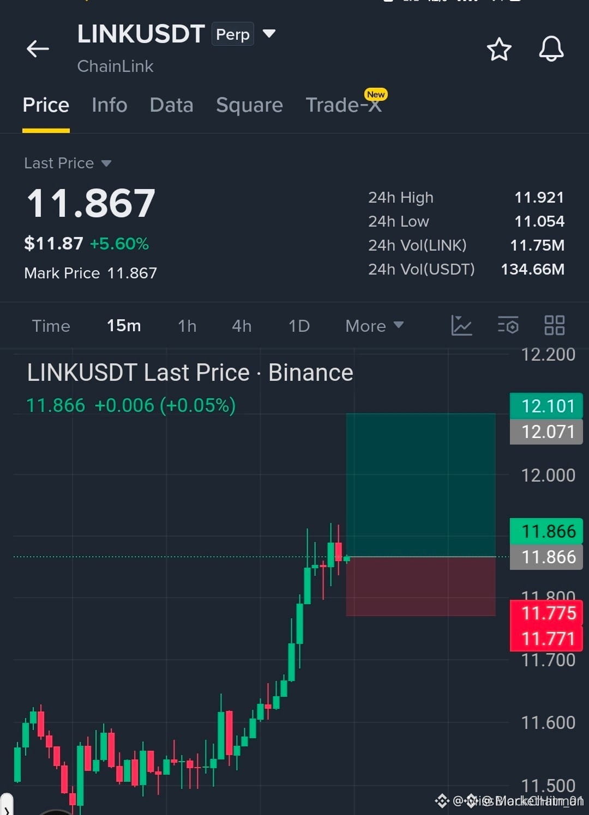Open the four-square grid layout icon
This screenshot has width=589, height=815.
[555, 325]
